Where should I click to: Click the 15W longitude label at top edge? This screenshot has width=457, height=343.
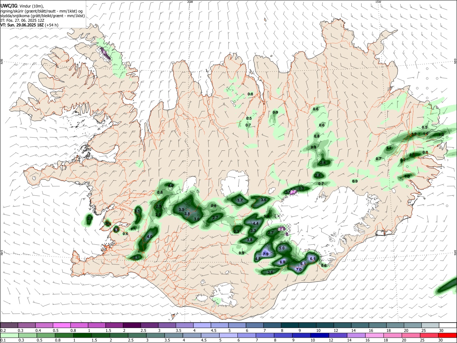point(378,2)
